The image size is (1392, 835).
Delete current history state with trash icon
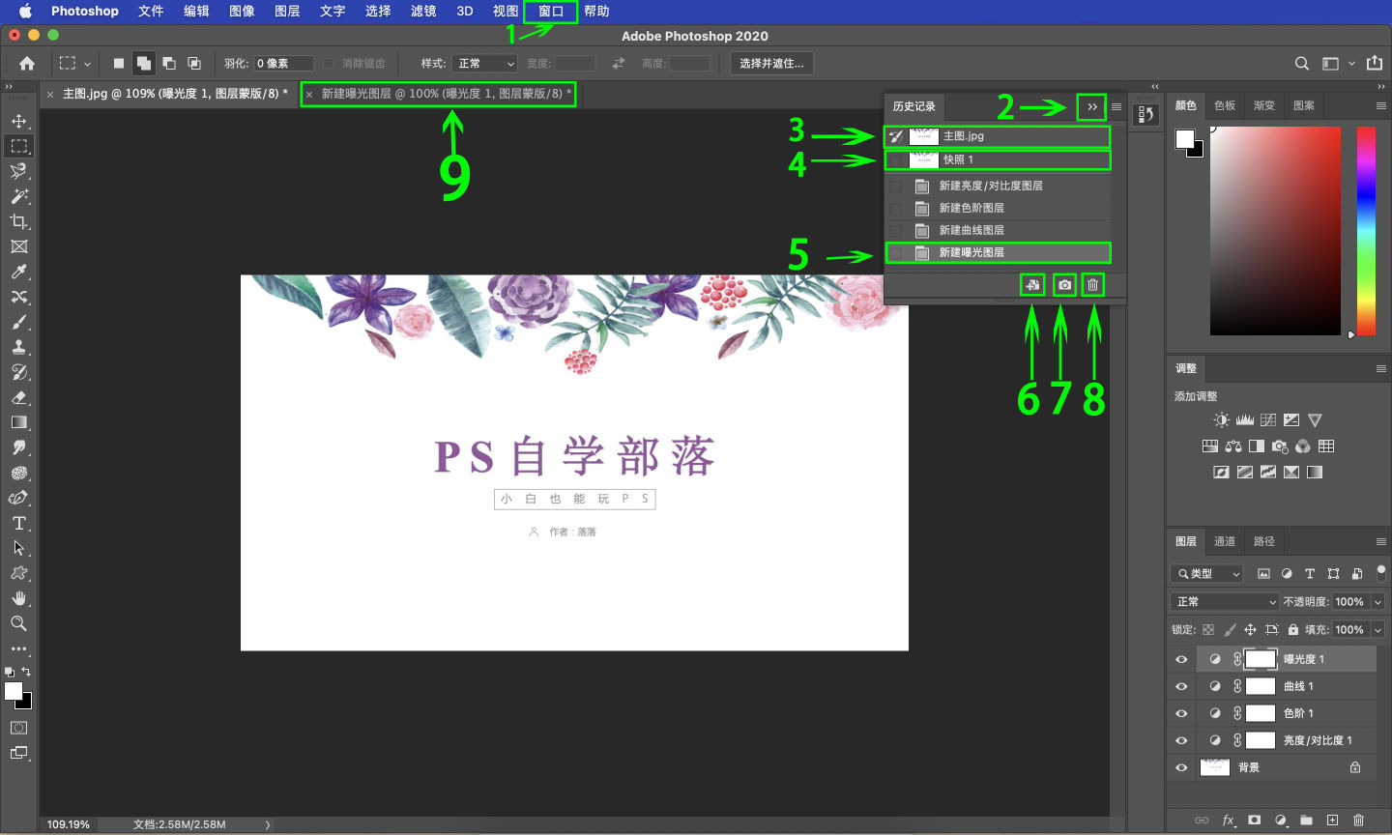(1091, 284)
